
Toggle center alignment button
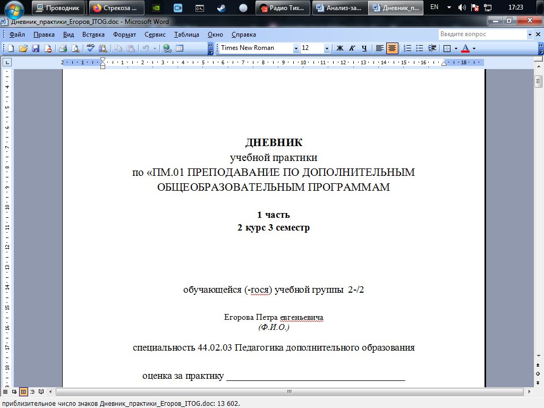point(392,48)
